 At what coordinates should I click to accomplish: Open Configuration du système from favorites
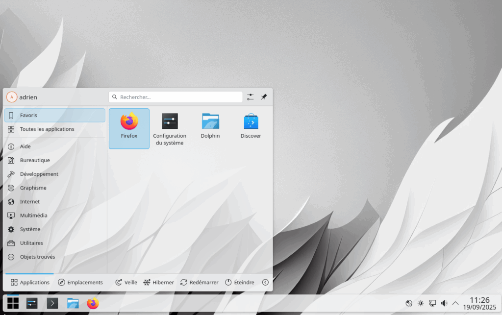[x=170, y=128]
